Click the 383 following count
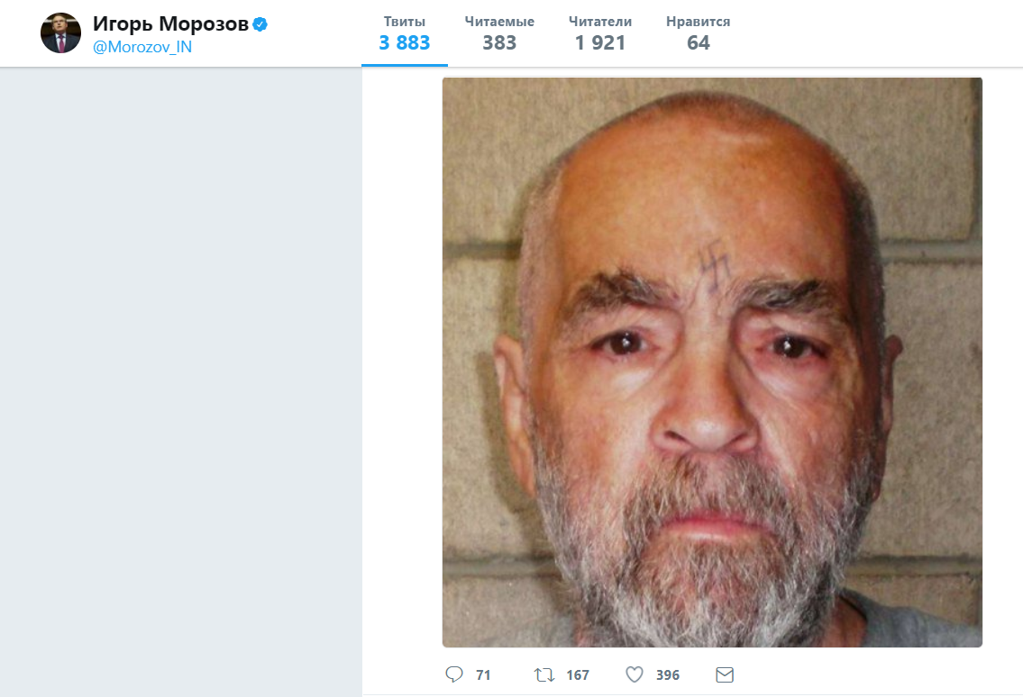This screenshot has width=1023, height=697. pos(499,43)
